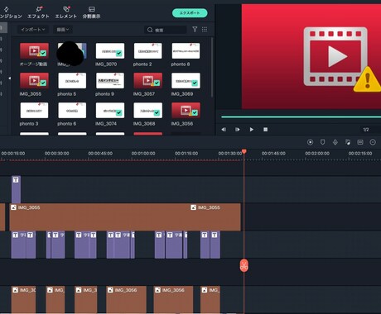Switch media library to grid view icon
Image resolution: width=381 pixels, height=314 pixels.
(205, 29)
